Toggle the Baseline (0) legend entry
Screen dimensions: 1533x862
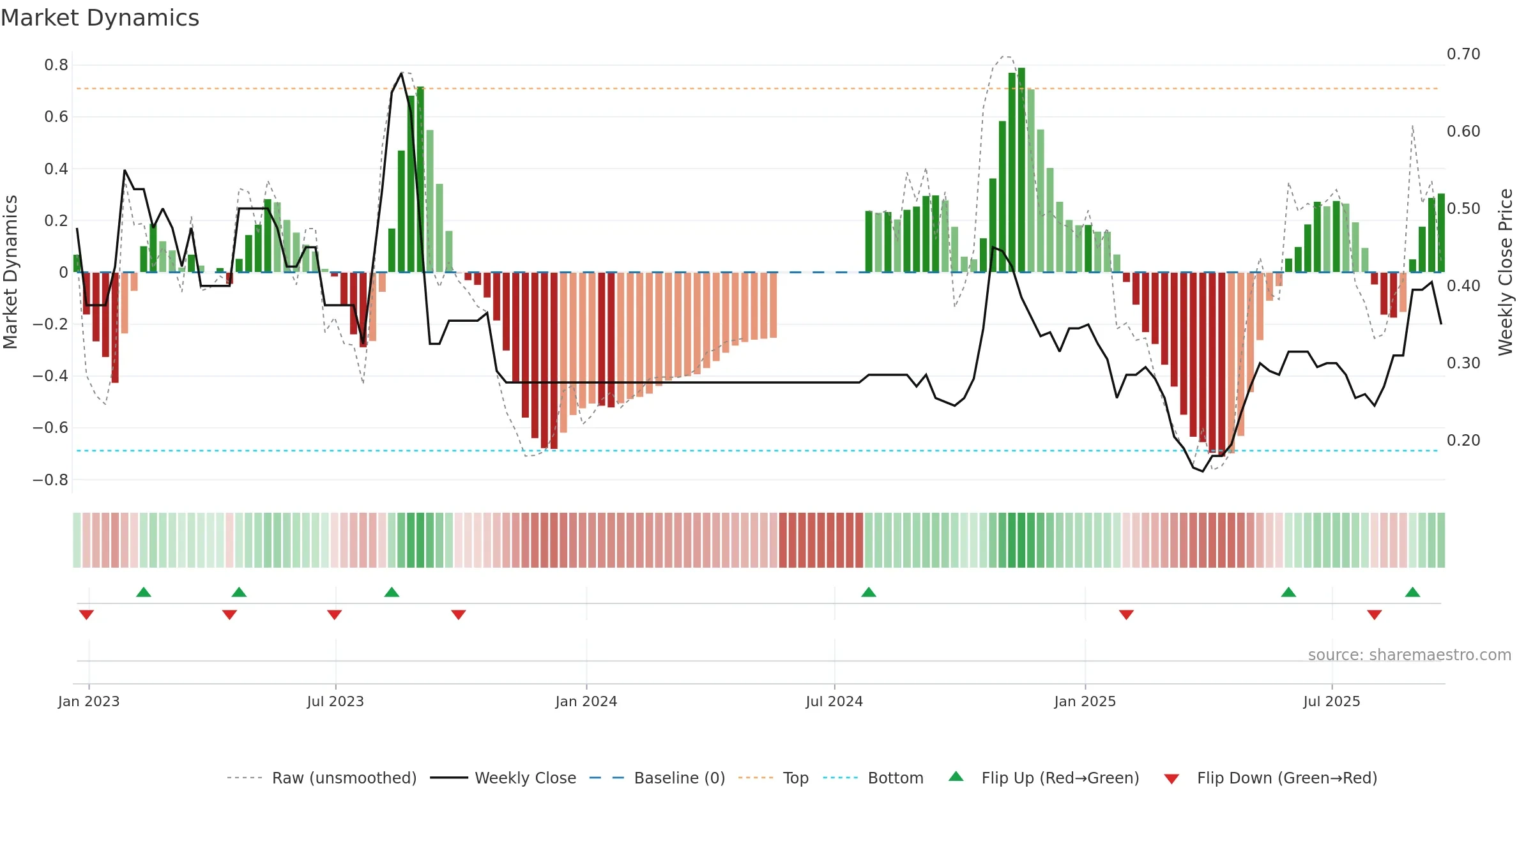(x=657, y=778)
